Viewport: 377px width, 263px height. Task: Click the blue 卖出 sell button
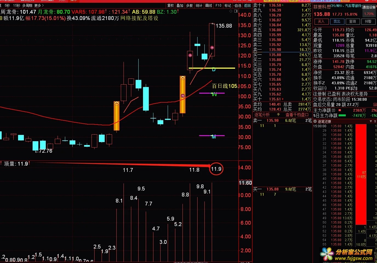[337, 21]
